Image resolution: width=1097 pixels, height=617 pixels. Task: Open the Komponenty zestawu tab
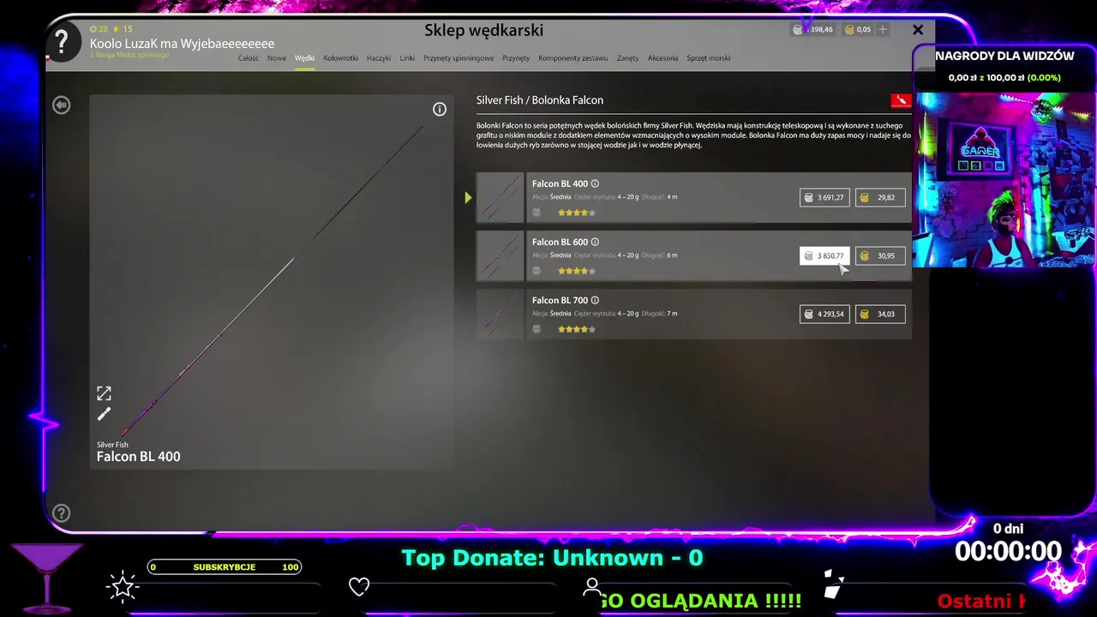click(x=572, y=58)
